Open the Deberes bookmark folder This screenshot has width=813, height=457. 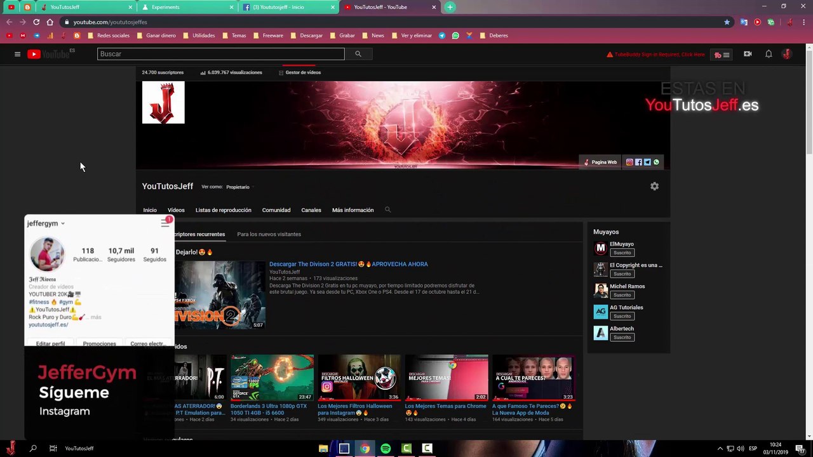coord(494,36)
